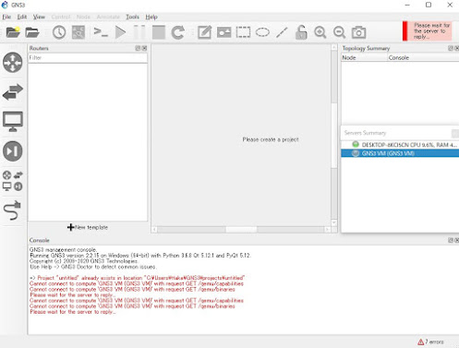This screenshot has height=348, width=459.
Task: Open the Tools menu
Action: pyautogui.click(x=132, y=17)
